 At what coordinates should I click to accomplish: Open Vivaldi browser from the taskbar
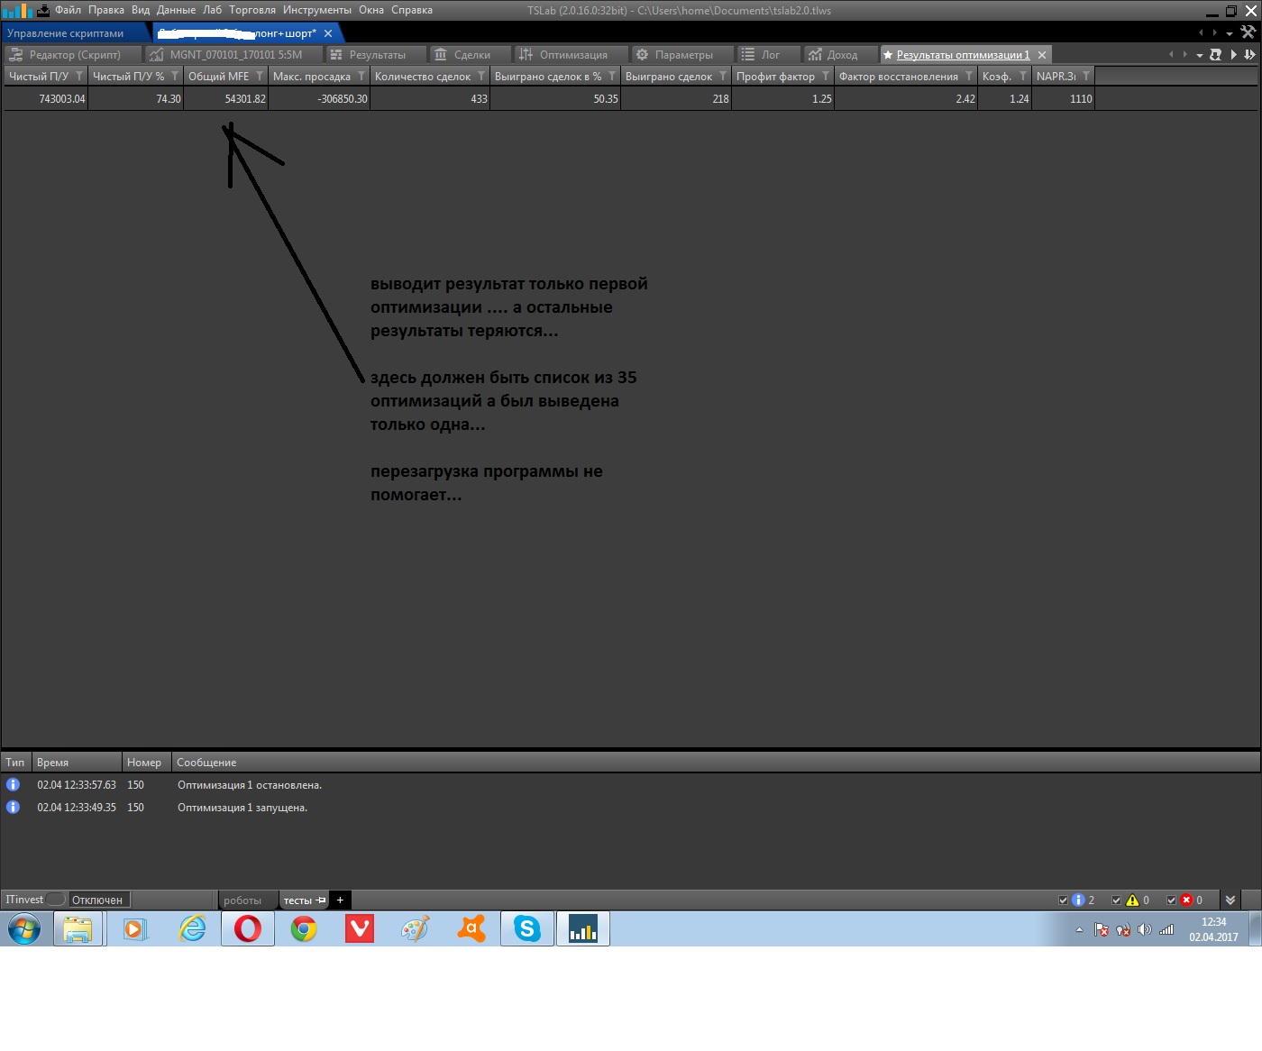tap(360, 928)
